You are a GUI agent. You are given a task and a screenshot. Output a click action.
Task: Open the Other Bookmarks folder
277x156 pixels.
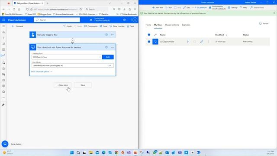click(129, 14)
